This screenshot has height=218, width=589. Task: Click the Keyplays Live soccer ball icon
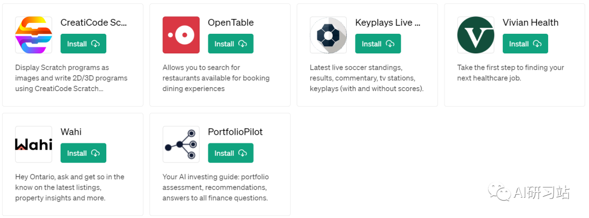coord(328,35)
